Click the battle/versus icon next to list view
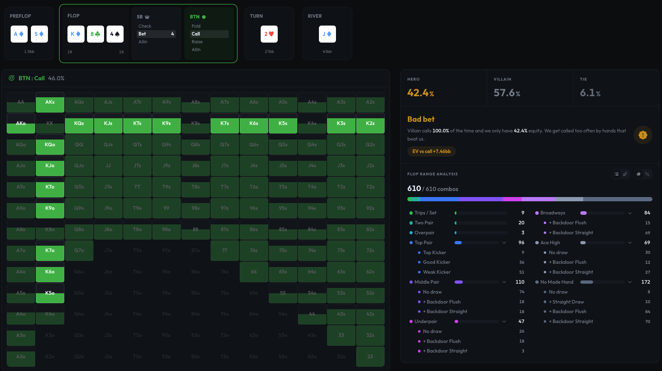This screenshot has width=662, height=371. tap(625, 174)
